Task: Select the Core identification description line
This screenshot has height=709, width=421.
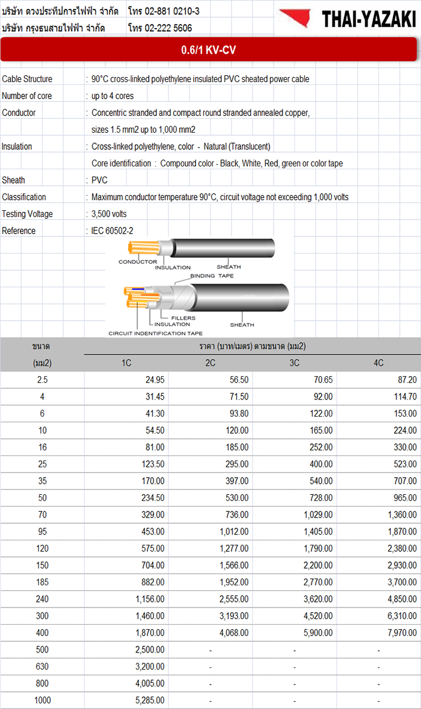Action: click(x=217, y=164)
